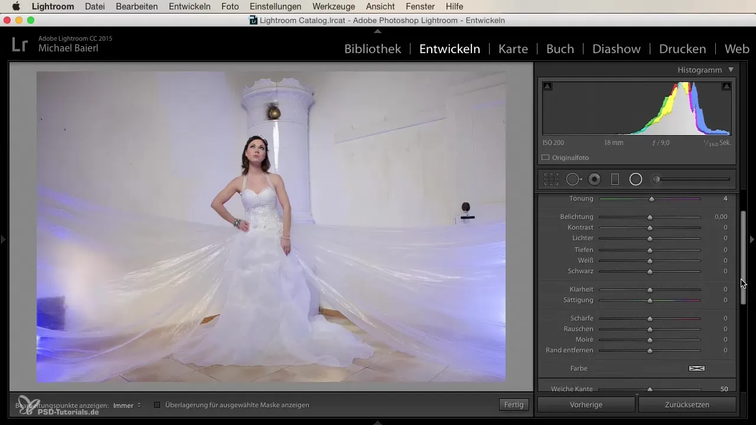This screenshot has height=425, width=756.
Task: Select the Red Eye Correction tool
Action: (595, 179)
